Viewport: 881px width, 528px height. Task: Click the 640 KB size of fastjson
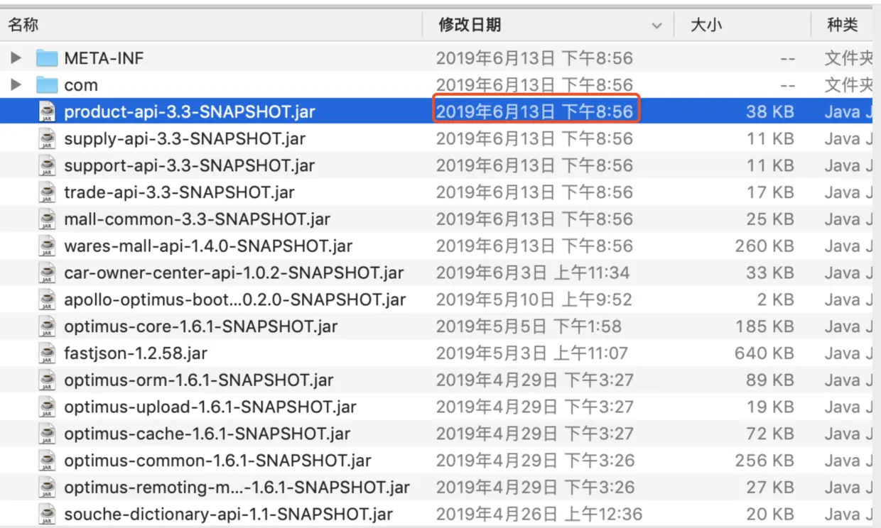(764, 353)
